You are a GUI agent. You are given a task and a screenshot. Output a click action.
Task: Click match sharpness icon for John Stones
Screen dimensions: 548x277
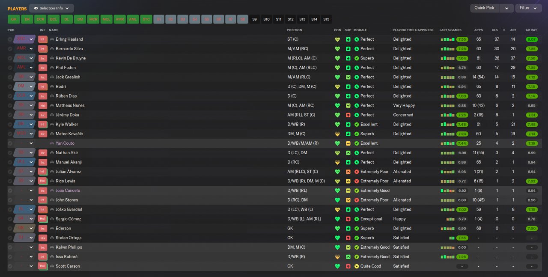[348, 200]
